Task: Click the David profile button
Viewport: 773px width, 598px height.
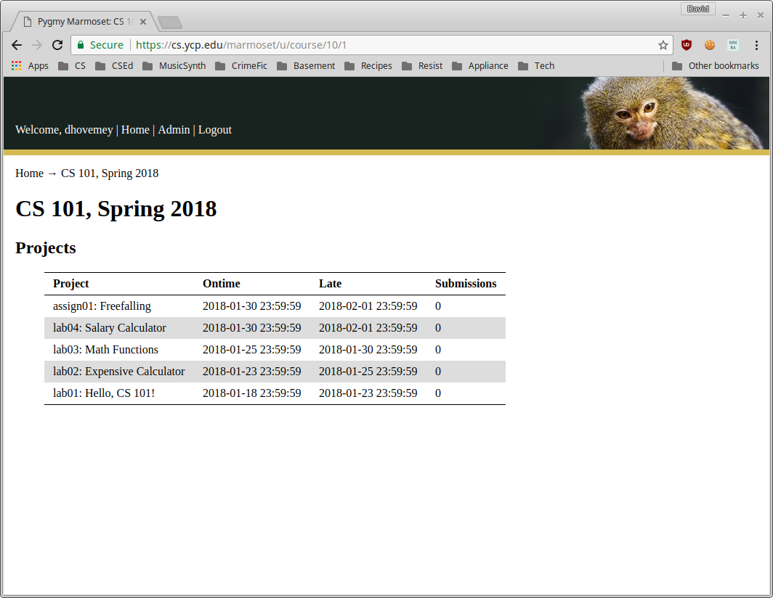Action: click(697, 9)
